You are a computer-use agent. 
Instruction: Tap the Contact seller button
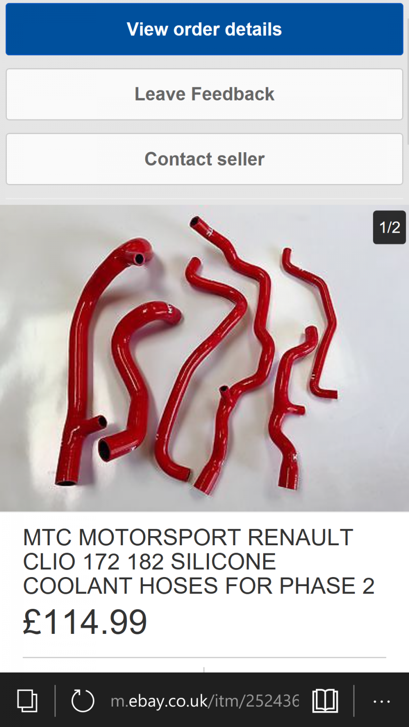point(204,159)
